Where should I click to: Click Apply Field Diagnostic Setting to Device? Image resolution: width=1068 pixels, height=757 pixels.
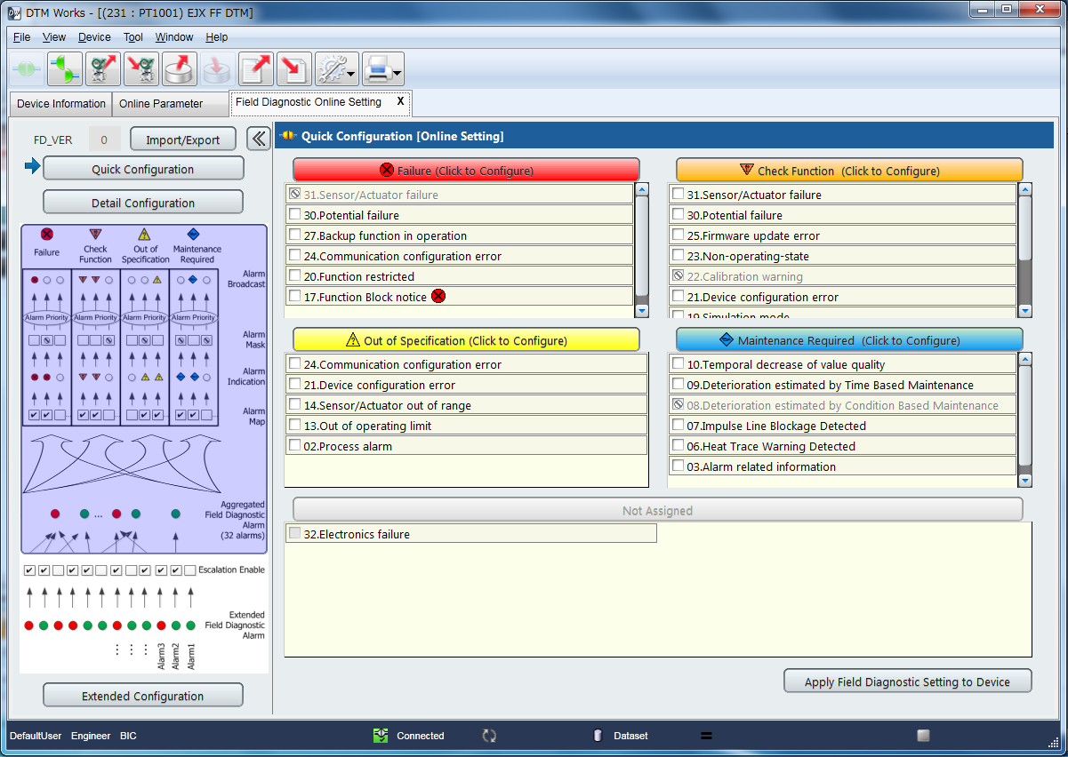(907, 681)
